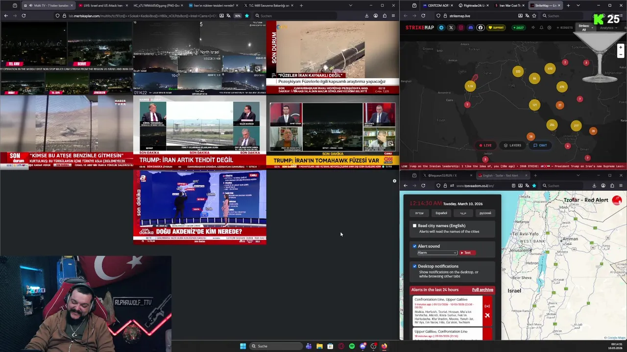Image resolution: width=627 pixels, height=352 pixels.
Task: Open new tab in StrikeMap browser window
Action: pyautogui.click(x=568, y=5)
